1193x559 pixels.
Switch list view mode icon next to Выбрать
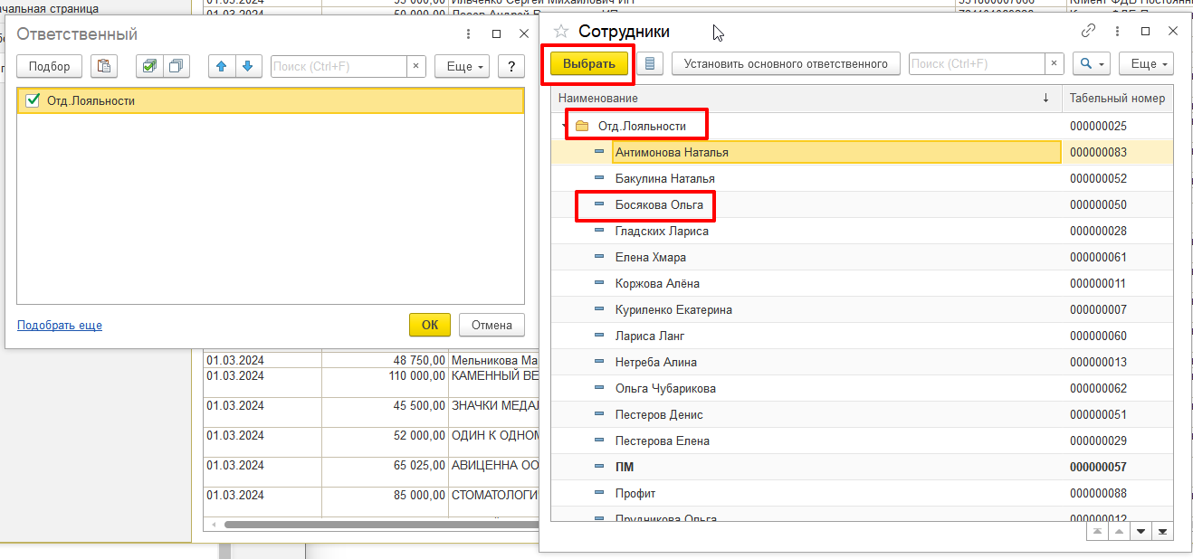650,64
